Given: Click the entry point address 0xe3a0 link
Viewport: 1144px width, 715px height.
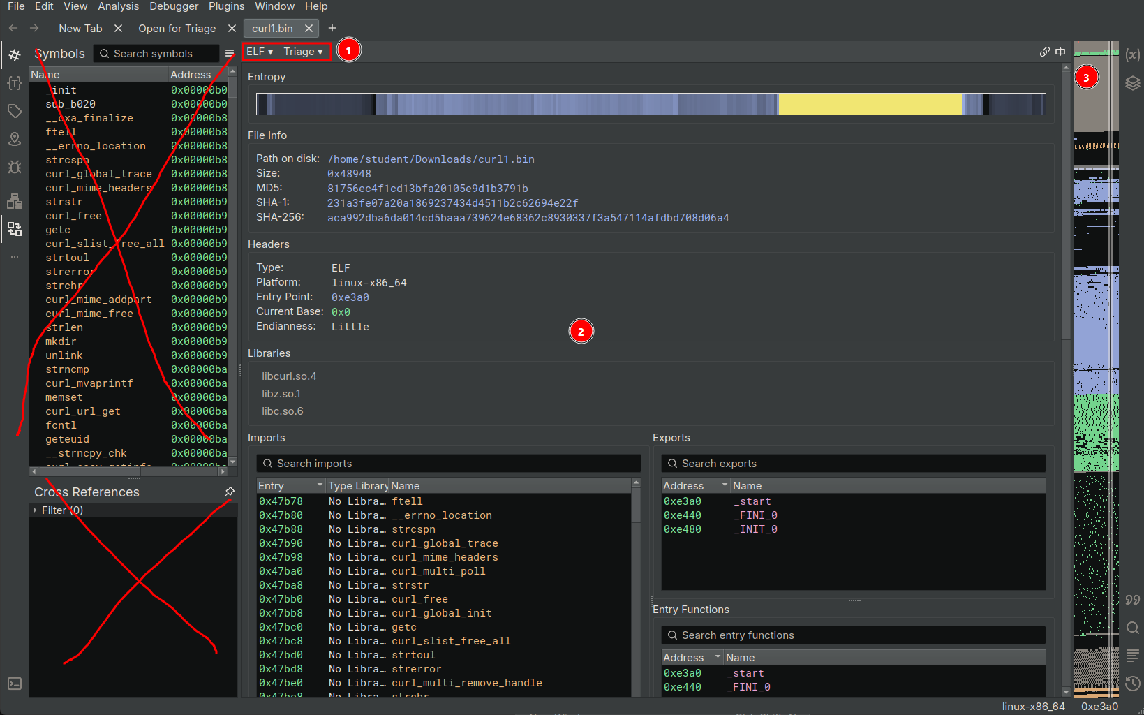Looking at the screenshot, I should coord(350,297).
